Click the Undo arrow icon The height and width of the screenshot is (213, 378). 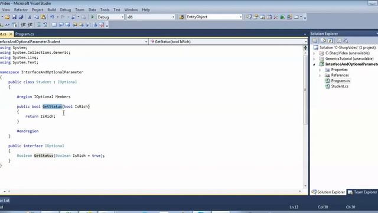click(x=52, y=17)
